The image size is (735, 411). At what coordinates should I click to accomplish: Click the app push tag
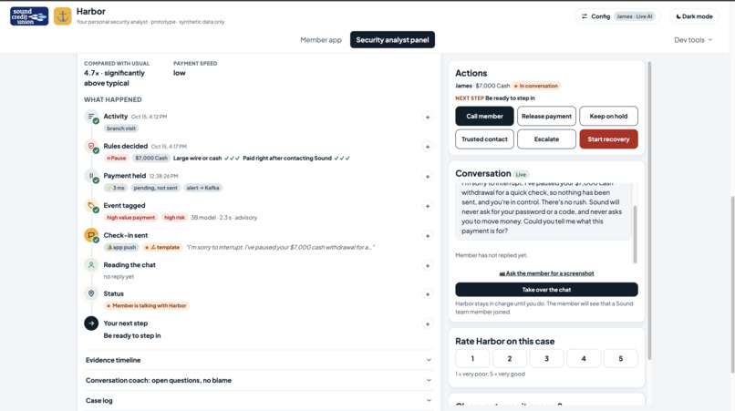point(121,247)
